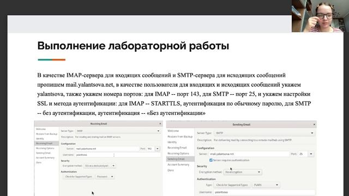This screenshot has height=196, width=349.
Task: Click the Sending Email window title
Action: point(241,125)
